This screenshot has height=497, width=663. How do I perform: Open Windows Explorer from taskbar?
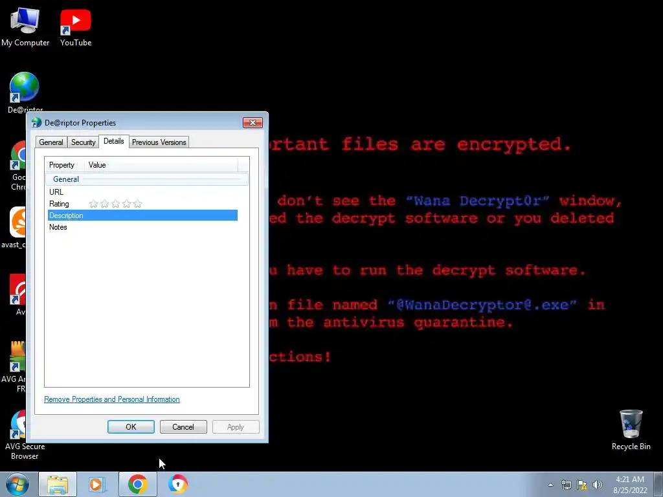coord(58,484)
